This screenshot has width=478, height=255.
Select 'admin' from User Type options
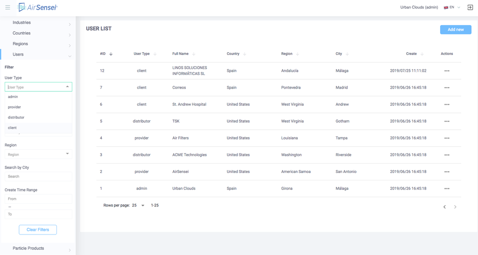pyautogui.click(x=13, y=97)
